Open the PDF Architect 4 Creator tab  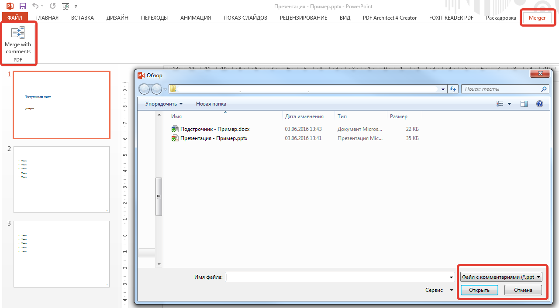pos(390,18)
